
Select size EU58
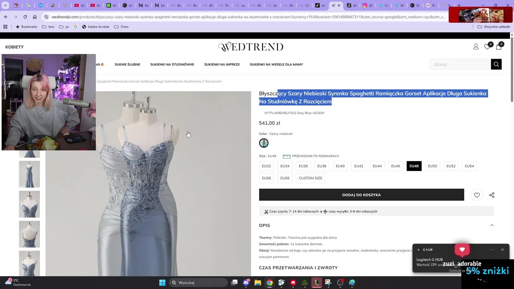(x=285, y=178)
